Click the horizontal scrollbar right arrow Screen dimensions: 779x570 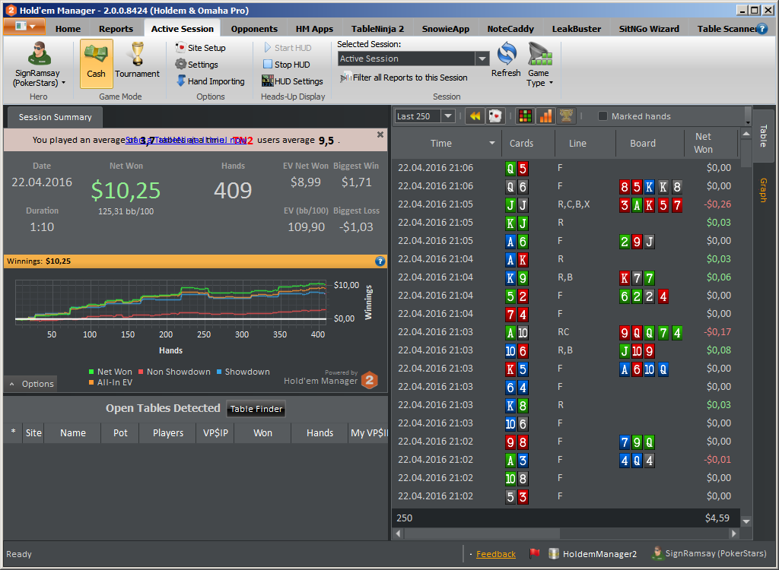pos(734,534)
